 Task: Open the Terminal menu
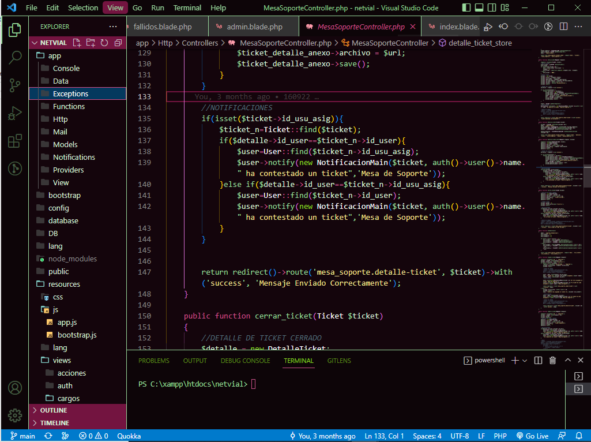pyautogui.click(x=187, y=8)
